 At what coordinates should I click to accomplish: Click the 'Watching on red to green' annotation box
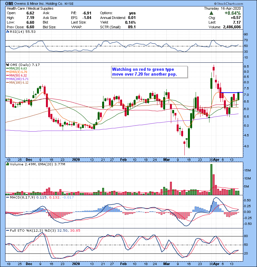(149, 72)
